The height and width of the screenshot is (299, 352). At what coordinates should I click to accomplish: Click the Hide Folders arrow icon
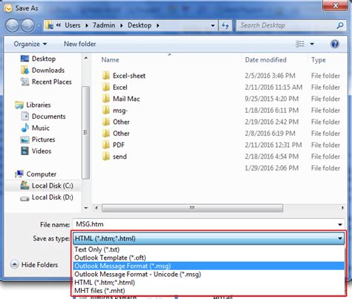coord(14,264)
